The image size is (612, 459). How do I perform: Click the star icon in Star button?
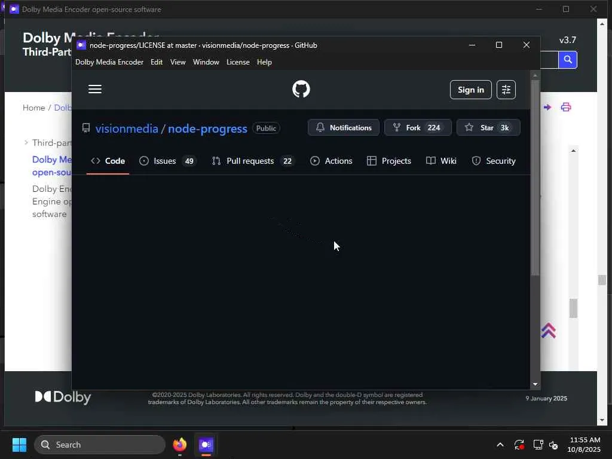[x=469, y=127]
